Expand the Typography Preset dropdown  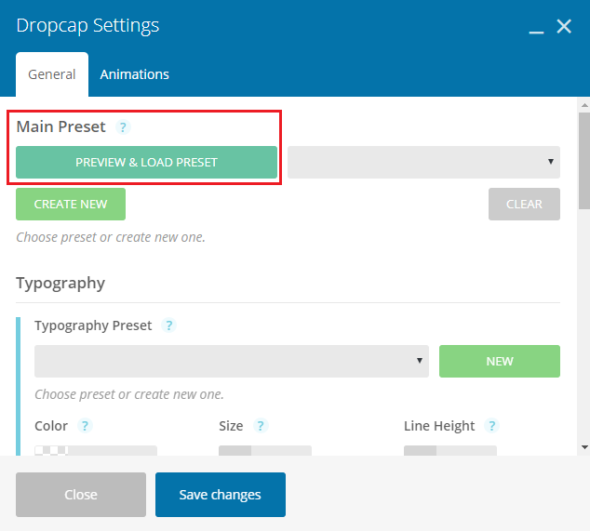tap(232, 361)
